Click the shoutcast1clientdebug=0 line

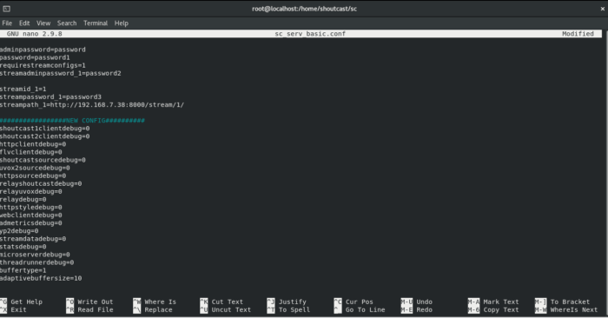click(x=44, y=129)
